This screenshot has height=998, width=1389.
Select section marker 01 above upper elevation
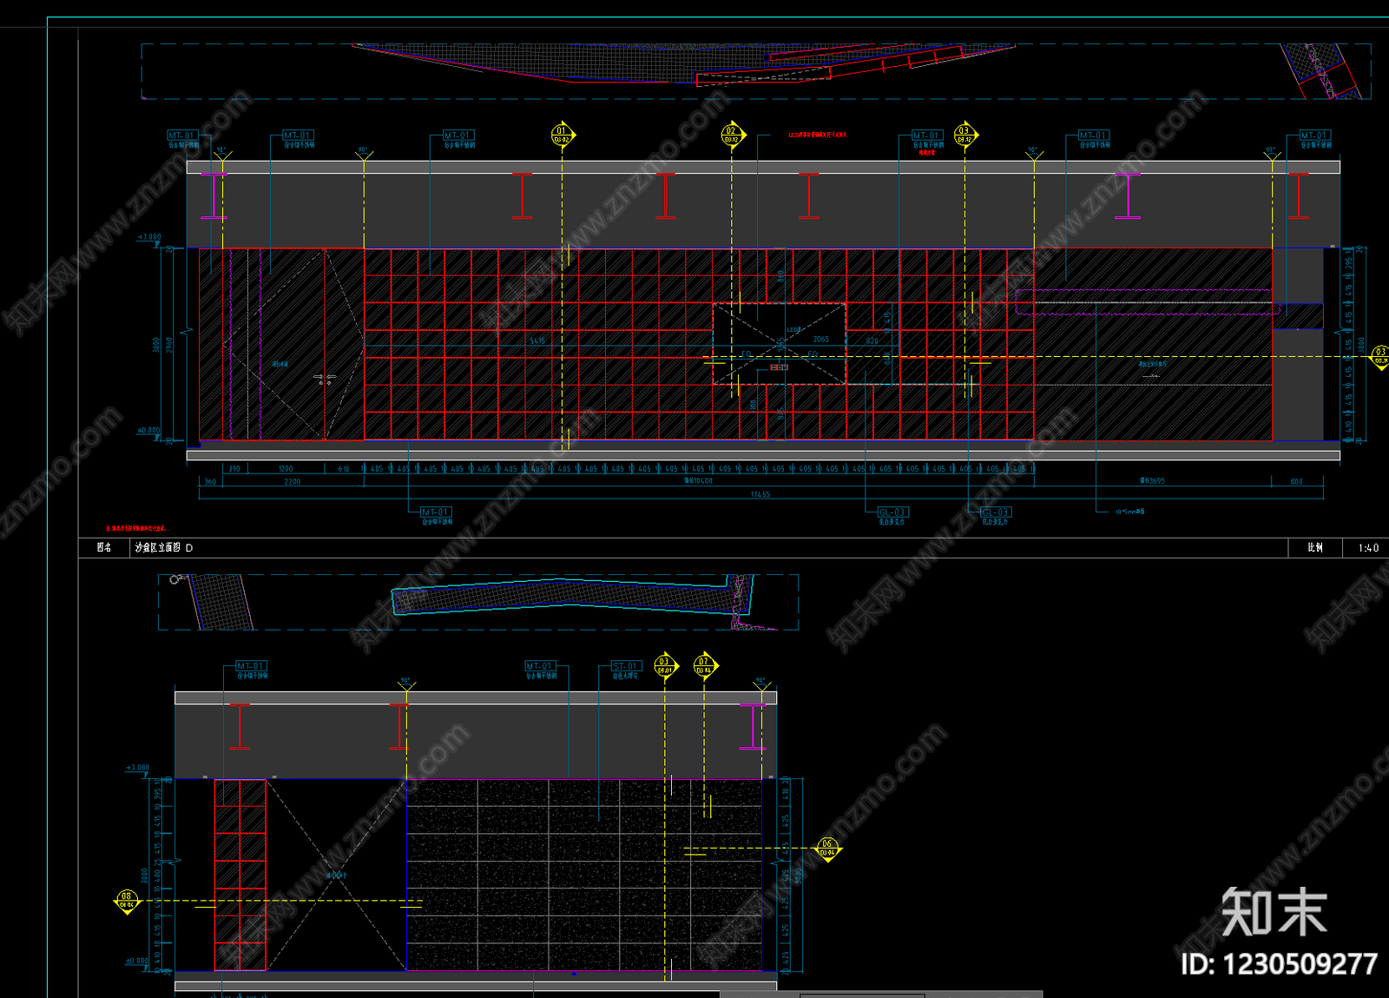point(562,135)
